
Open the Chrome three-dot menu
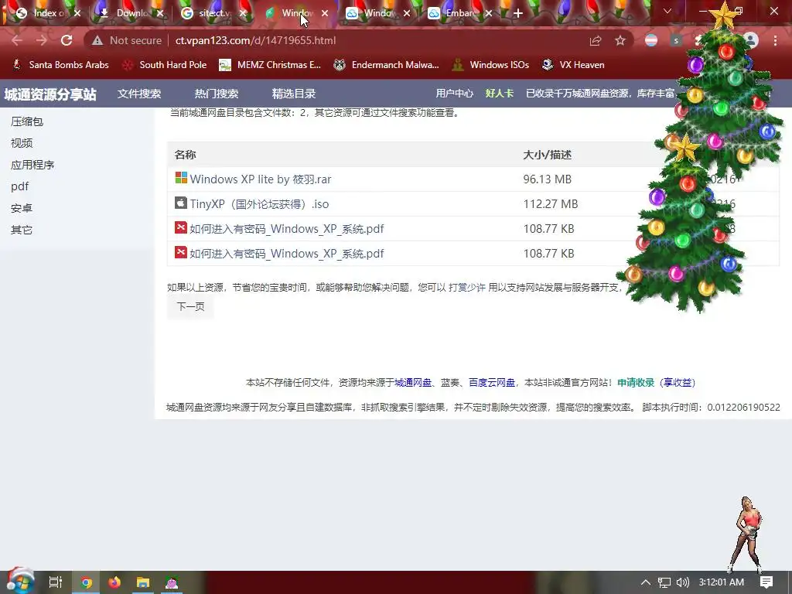click(x=775, y=40)
